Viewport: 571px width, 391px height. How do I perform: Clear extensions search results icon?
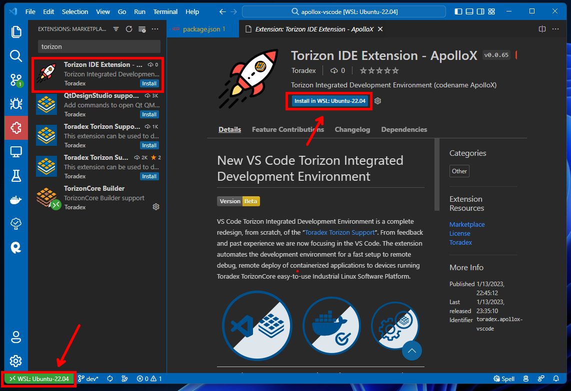(142, 29)
